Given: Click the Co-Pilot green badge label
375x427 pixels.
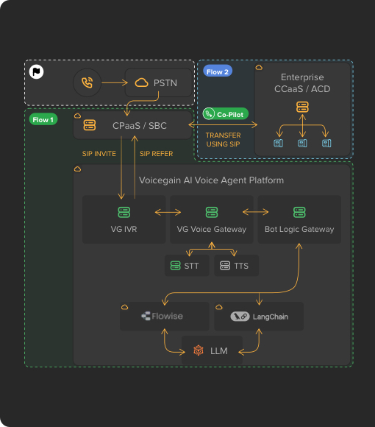Looking at the screenshot, I should point(226,114).
